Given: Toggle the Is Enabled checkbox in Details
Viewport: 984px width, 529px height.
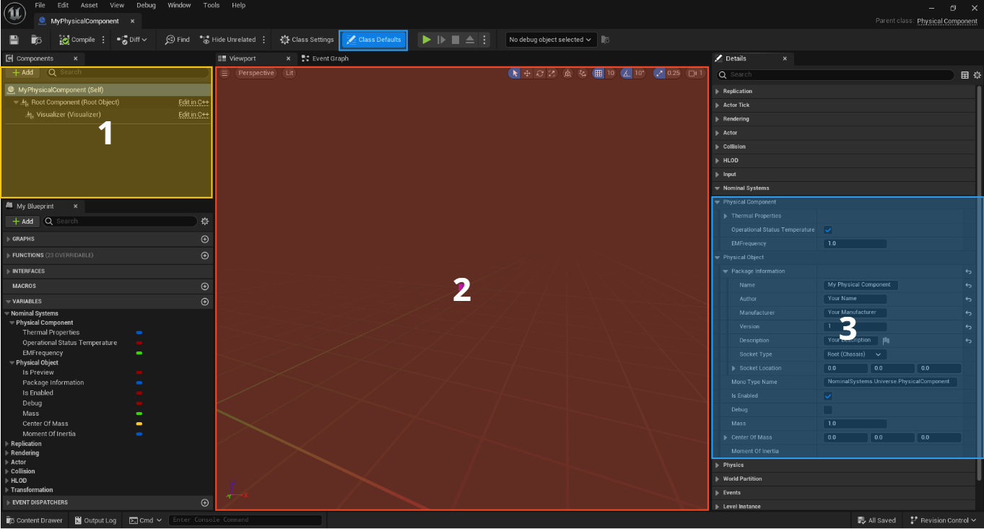Looking at the screenshot, I should [828, 396].
